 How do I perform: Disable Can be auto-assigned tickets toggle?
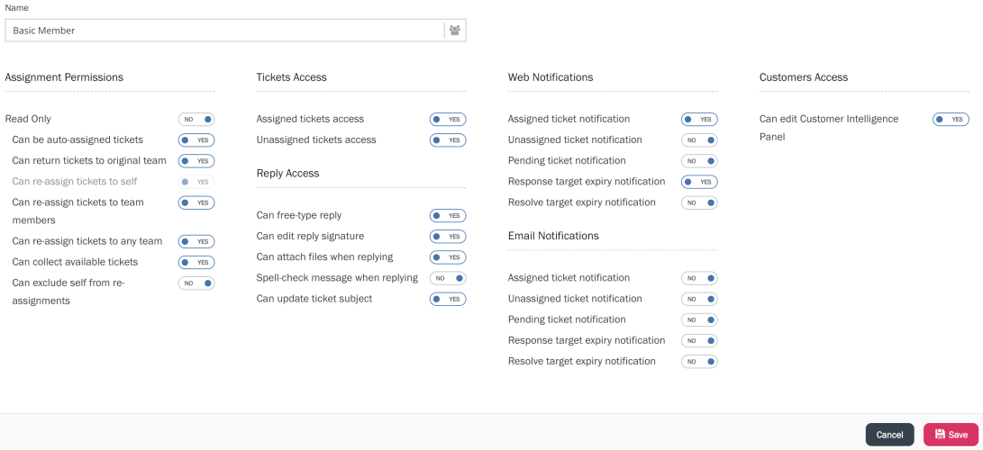tap(196, 140)
